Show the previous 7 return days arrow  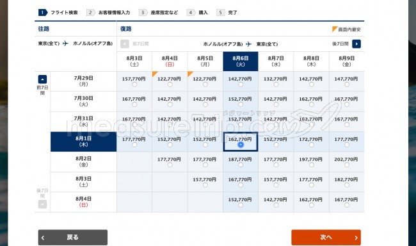pyautogui.click(x=124, y=44)
